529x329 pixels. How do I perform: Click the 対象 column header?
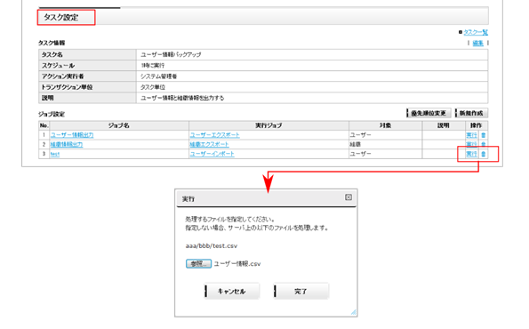pos(385,125)
